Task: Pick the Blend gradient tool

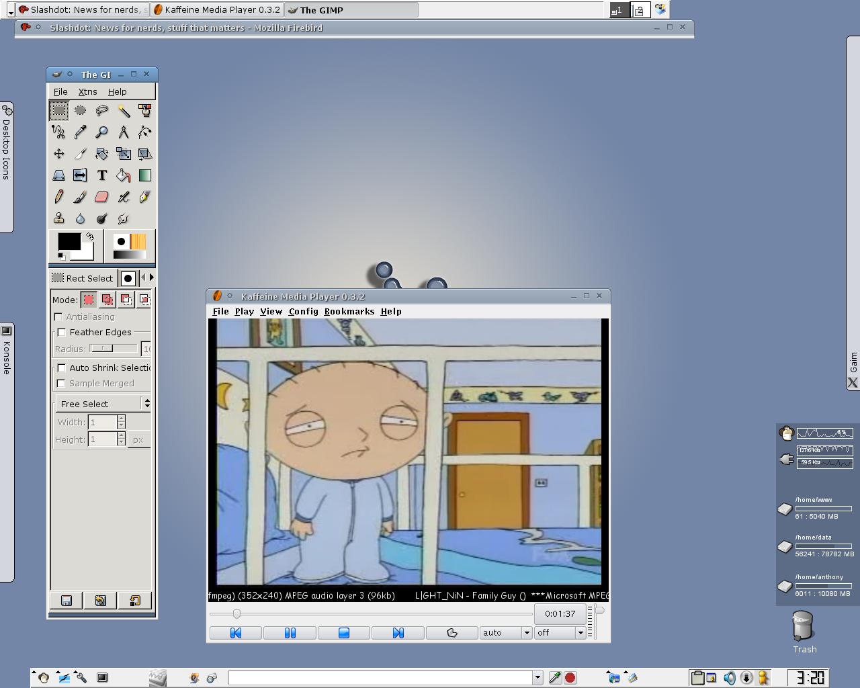Action: point(144,175)
